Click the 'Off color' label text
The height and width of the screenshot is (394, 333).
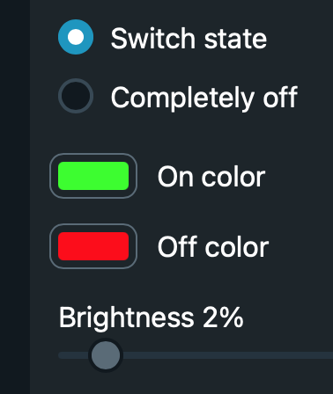tap(213, 246)
